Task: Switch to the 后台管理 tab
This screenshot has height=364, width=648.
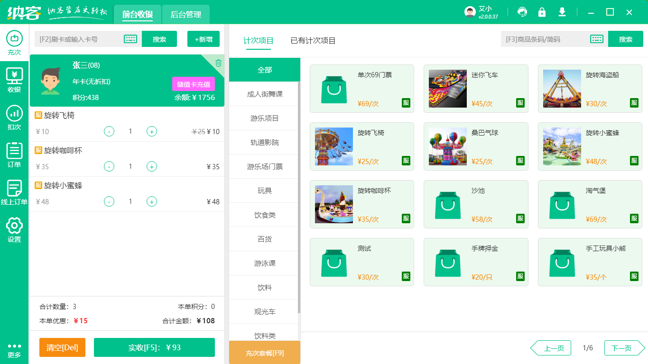Action: point(185,14)
